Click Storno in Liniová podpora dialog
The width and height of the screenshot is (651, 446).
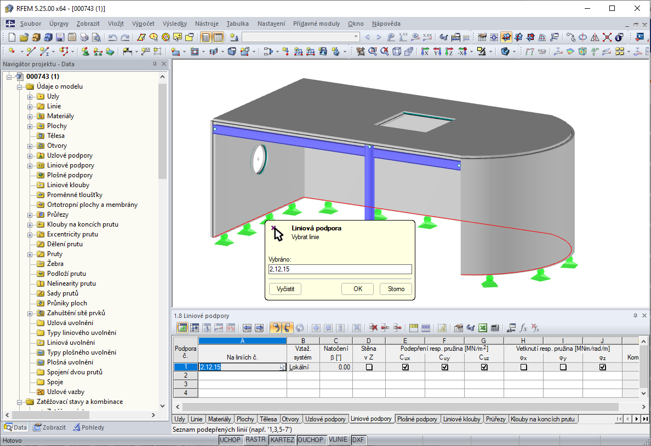[396, 289]
